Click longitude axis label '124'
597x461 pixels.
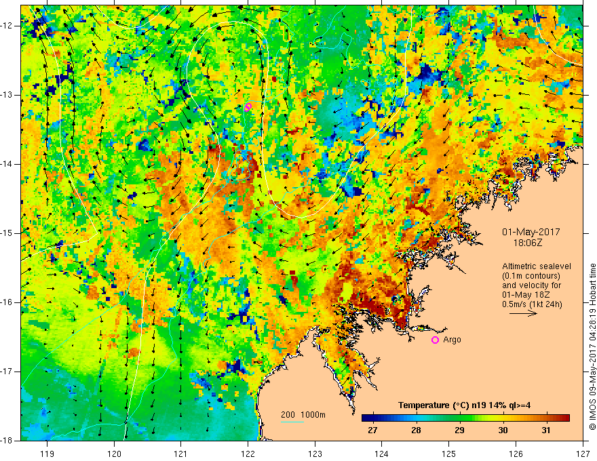click(382, 454)
